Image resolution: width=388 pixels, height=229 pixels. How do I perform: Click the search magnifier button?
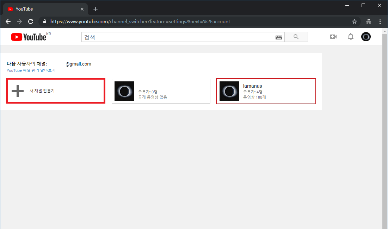[296, 37]
